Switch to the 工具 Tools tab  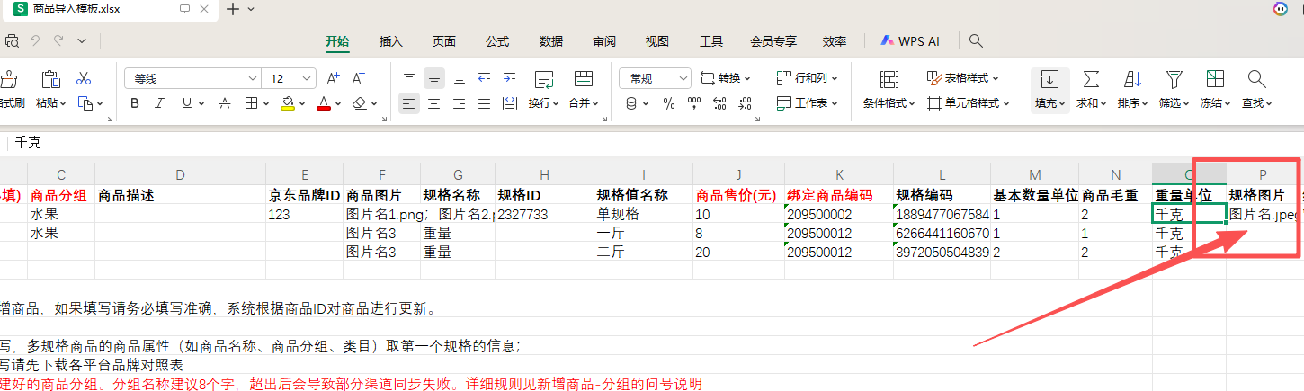pyautogui.click(x=711, y=41)
